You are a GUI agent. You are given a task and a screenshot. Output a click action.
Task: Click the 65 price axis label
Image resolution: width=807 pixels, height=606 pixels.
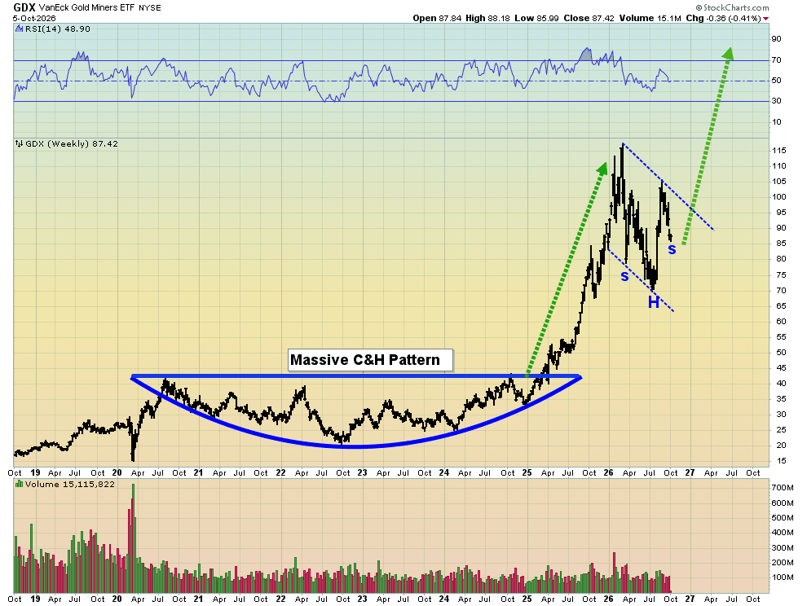781,305
